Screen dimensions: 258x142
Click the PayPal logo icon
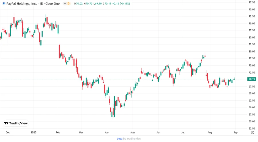[4, 3]
